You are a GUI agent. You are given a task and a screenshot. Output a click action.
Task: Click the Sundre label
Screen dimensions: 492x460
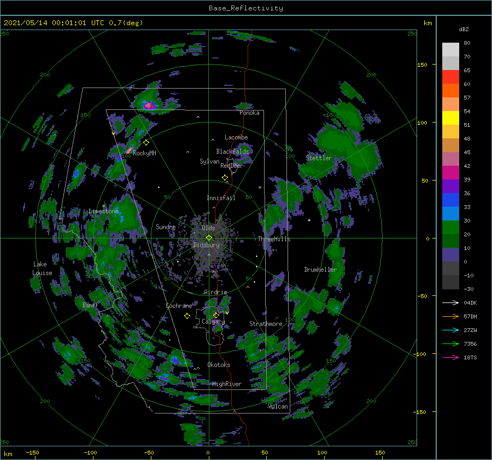166,226
